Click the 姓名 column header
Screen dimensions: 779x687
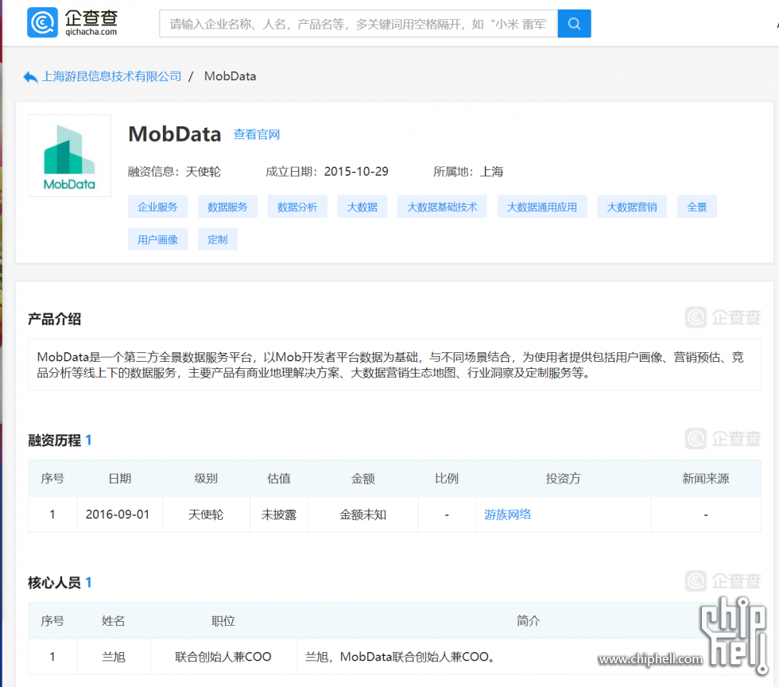114,621
